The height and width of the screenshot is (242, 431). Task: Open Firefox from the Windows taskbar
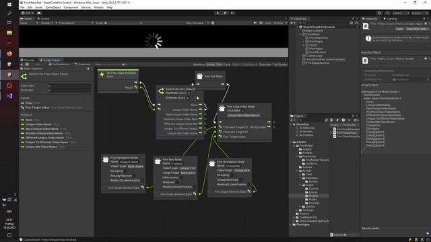pyautogui.click(x=9, y=54)
